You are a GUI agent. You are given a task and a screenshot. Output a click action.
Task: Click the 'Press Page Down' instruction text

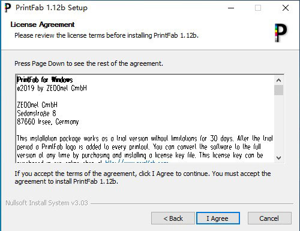tap(89, 63)
